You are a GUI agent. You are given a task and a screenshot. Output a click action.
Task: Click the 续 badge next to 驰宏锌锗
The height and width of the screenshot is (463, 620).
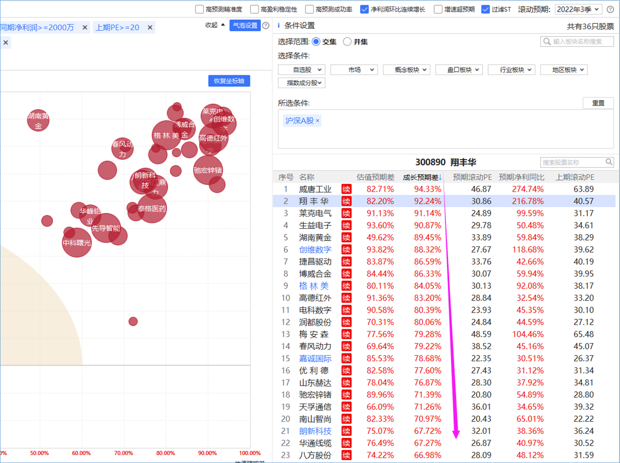pyautogui.click(x=346, y=395)
